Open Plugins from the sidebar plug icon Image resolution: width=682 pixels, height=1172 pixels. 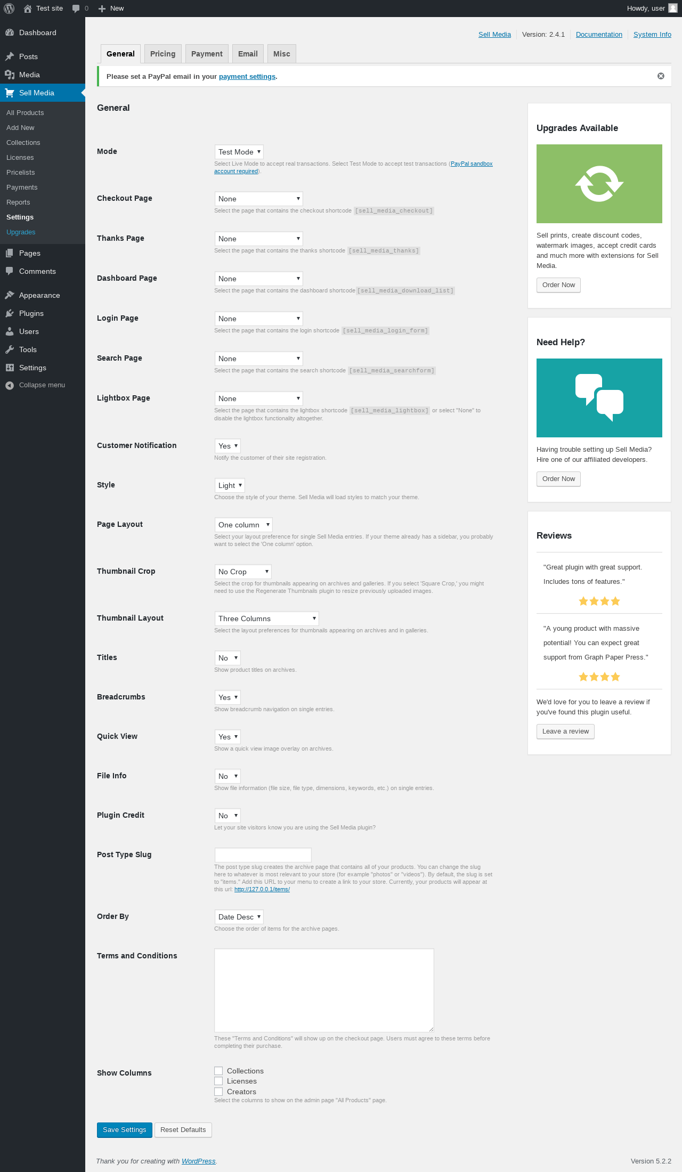[10, 313]
